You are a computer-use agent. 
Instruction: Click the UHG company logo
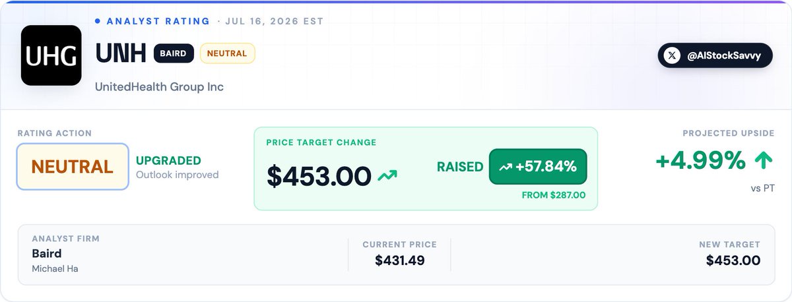51,55
